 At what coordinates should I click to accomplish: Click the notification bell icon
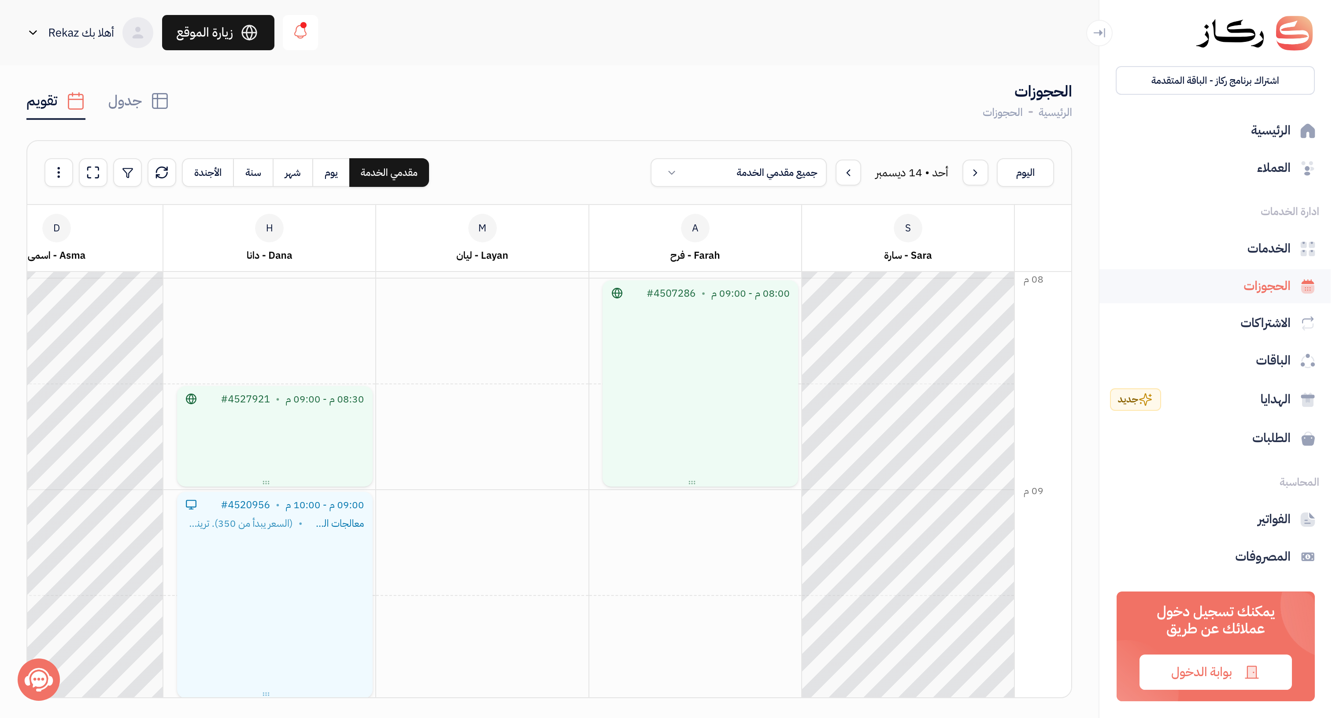click(x=300, y=32)
